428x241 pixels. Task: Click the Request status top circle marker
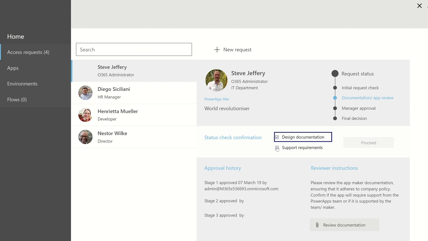point(335,74)
